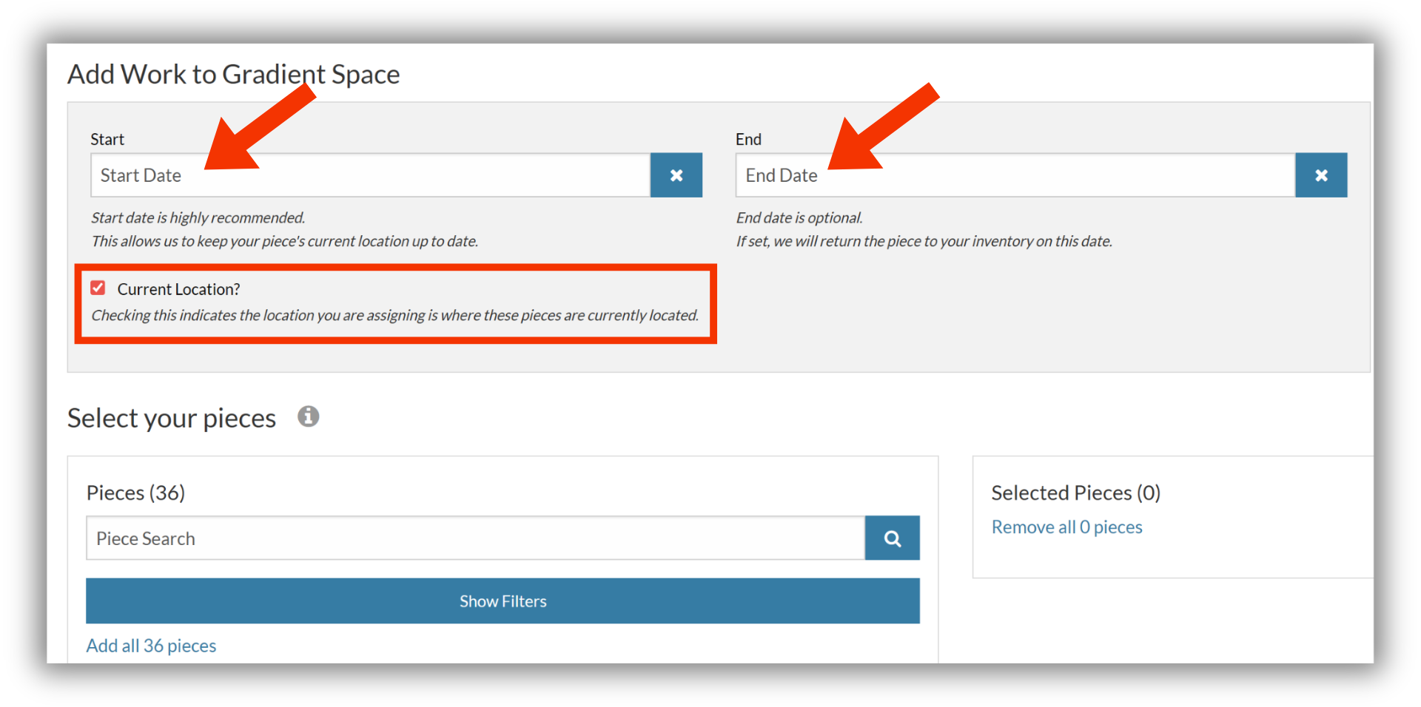Image resolution: width=1421 pixels, height=707 pixels.
Task: Select the "Add Work to Gradient Space" heading
Action: tap(234, 74)
